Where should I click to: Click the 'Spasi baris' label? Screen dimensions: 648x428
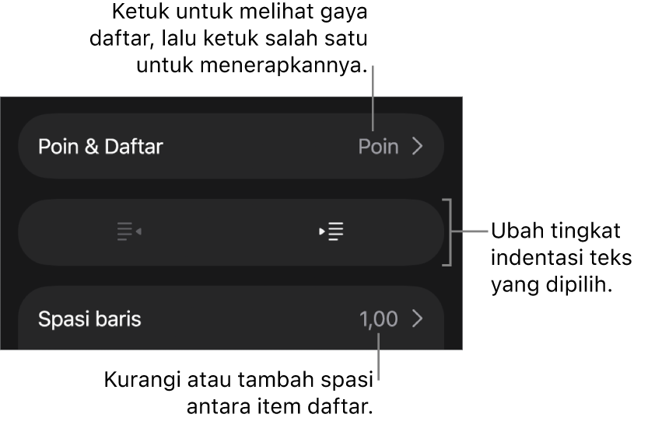89,319
